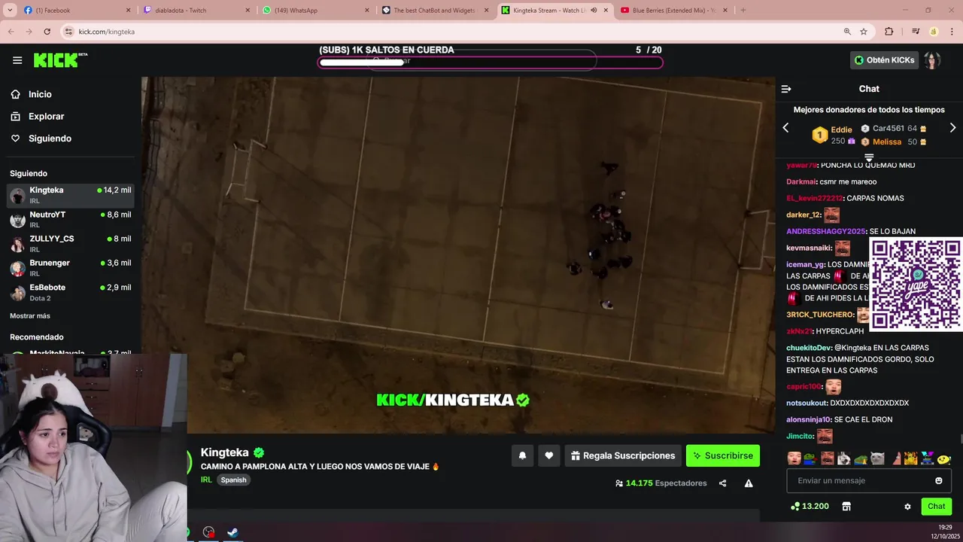Click the Obtén KICKs button

pyautogui.click(x=884, y=60)
